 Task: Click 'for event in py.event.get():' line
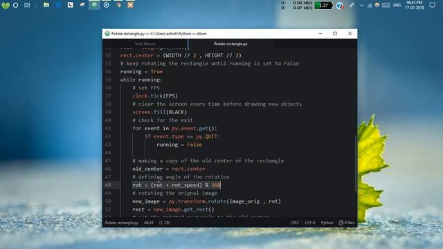(174, 129)
